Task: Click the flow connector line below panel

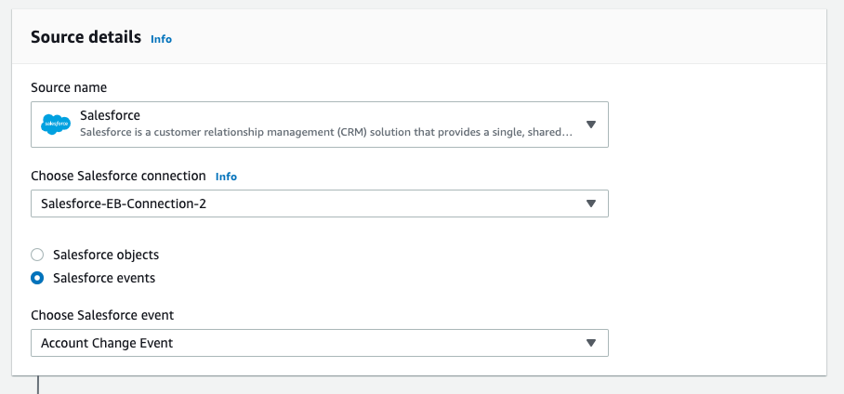Action: pos(37,385)
